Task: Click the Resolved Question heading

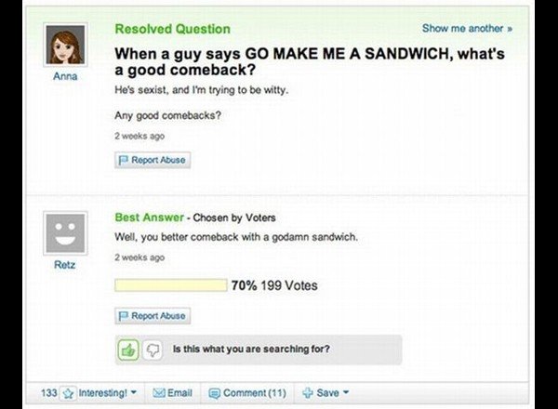Action: tap(173, 29)
